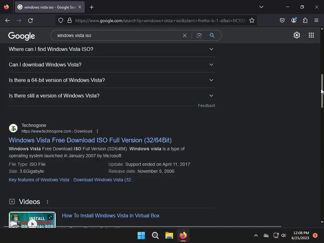Click the scrollbar down arrow
The height and width of the screenshot is (243, 324).
tap(322, 222)
